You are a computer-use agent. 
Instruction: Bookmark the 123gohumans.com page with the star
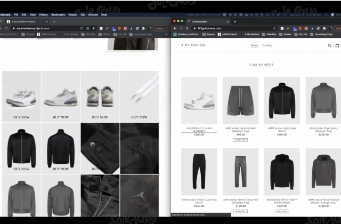pyautogui.click(x=274, y=28)
